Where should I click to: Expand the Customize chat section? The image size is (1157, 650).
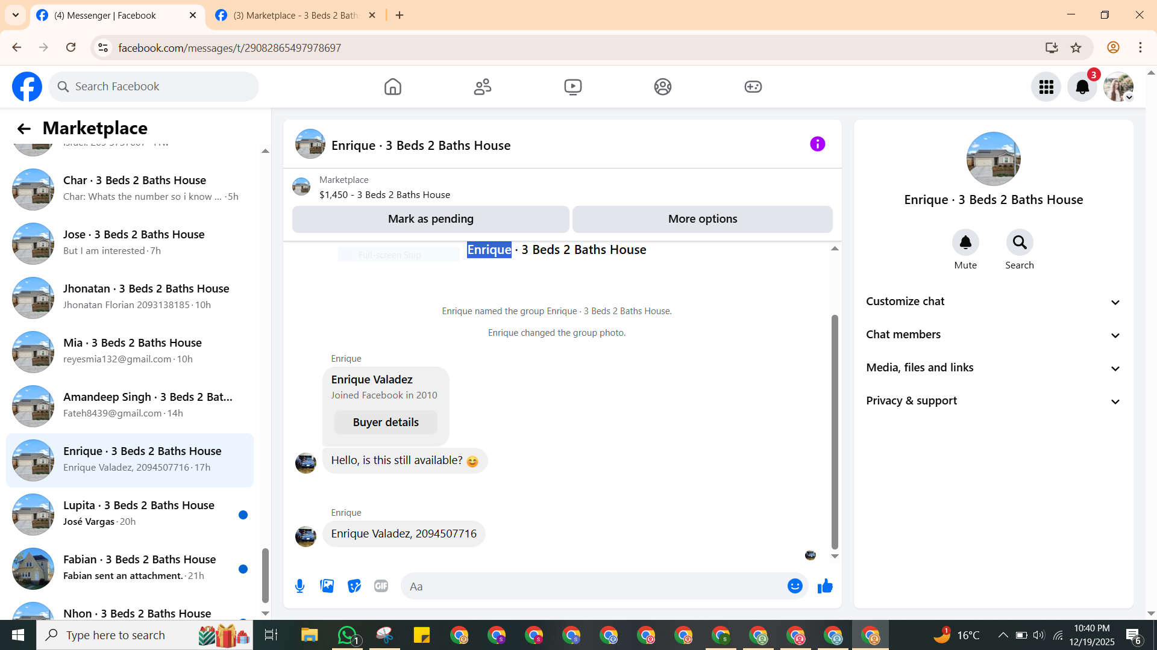(993, 302)
